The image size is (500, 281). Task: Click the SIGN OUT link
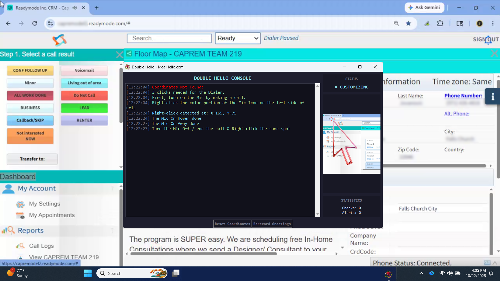tap(486, 40)
